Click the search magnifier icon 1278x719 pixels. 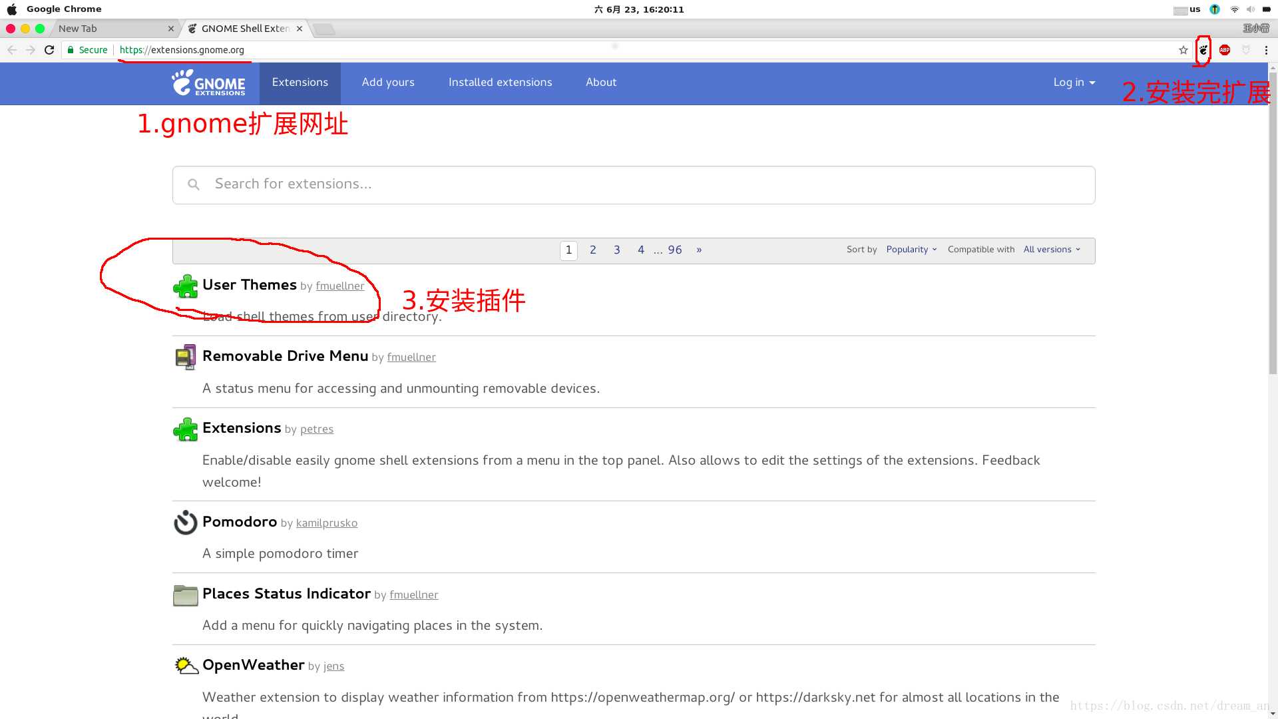tap(194, 184)
